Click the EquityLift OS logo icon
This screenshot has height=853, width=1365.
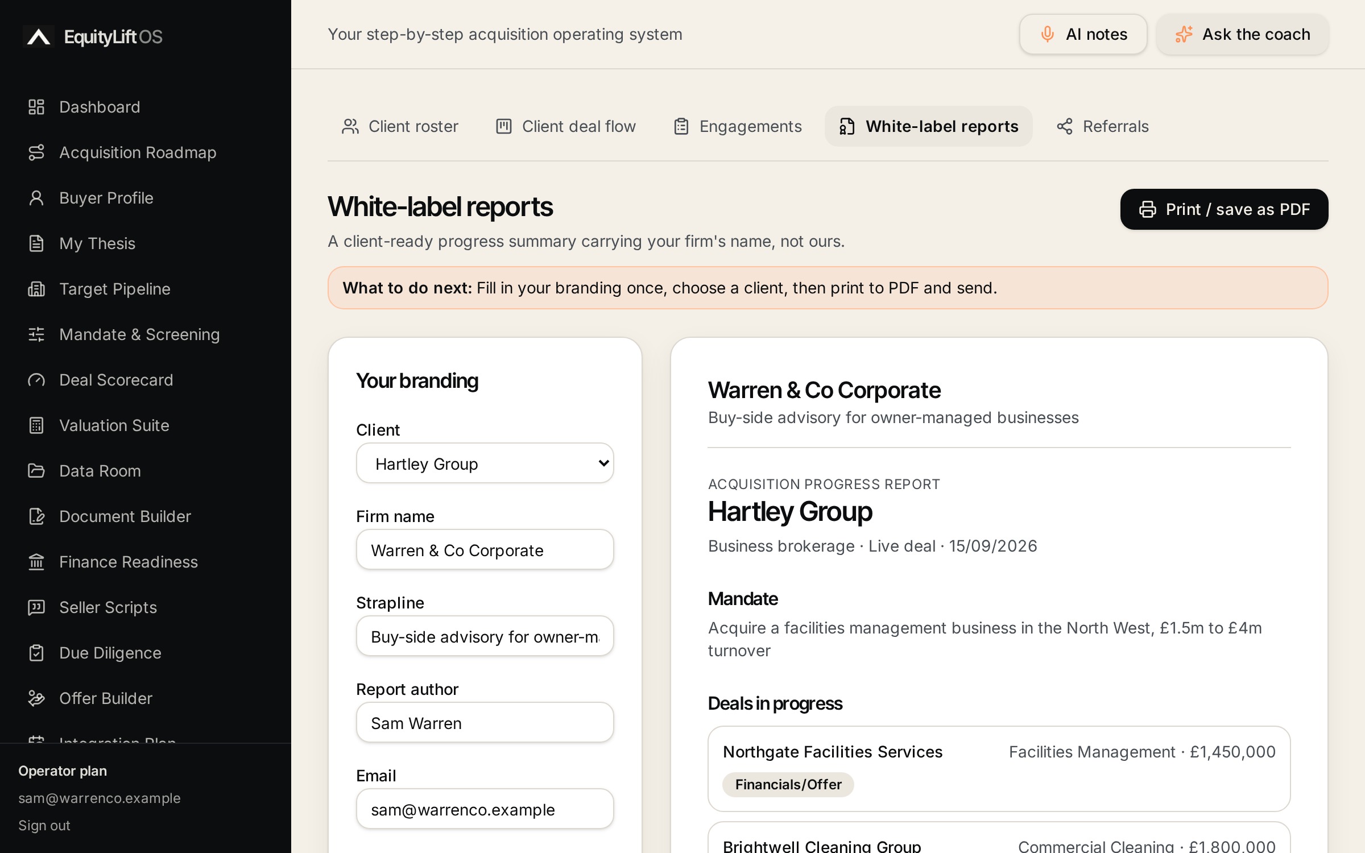[x=39, y=36]
